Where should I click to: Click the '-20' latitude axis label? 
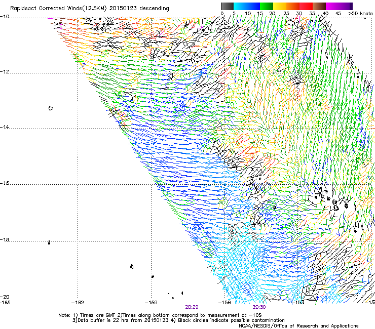pos(5,297)
